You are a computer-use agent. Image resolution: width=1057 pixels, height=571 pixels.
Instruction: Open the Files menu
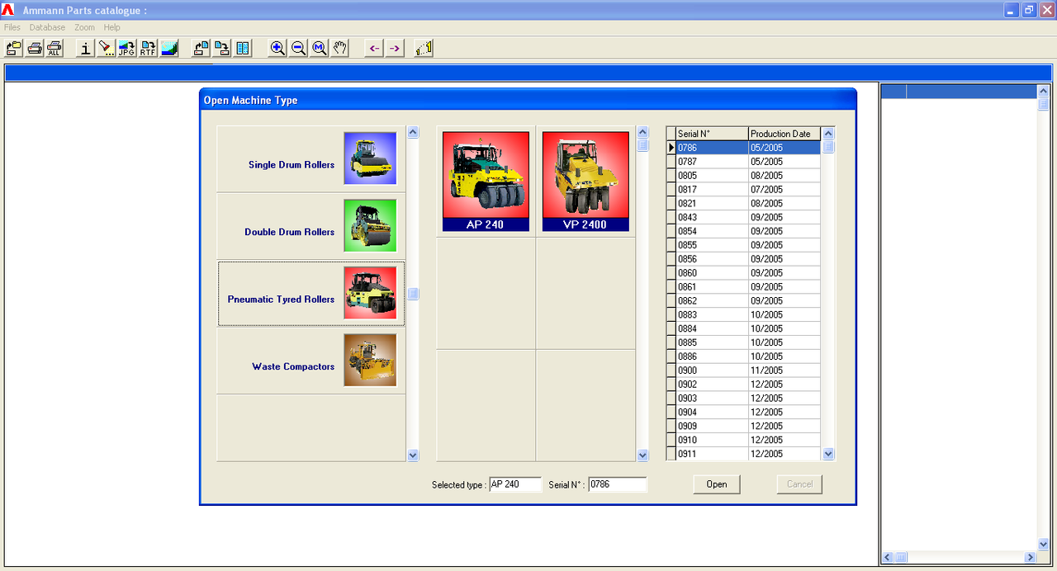[12, 27]
